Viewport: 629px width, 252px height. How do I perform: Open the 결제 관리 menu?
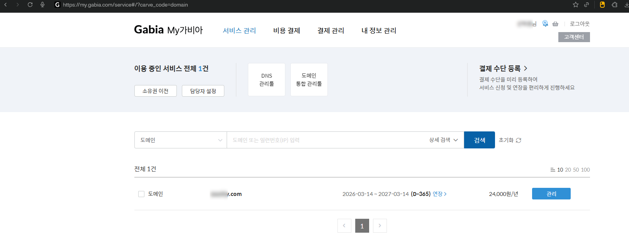331,31
